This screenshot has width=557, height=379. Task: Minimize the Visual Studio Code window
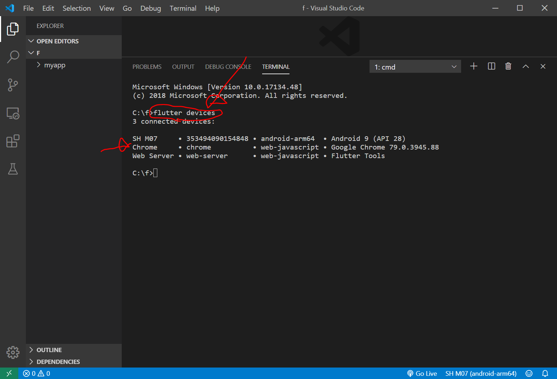pyautogui.click(x=495, y=8)
